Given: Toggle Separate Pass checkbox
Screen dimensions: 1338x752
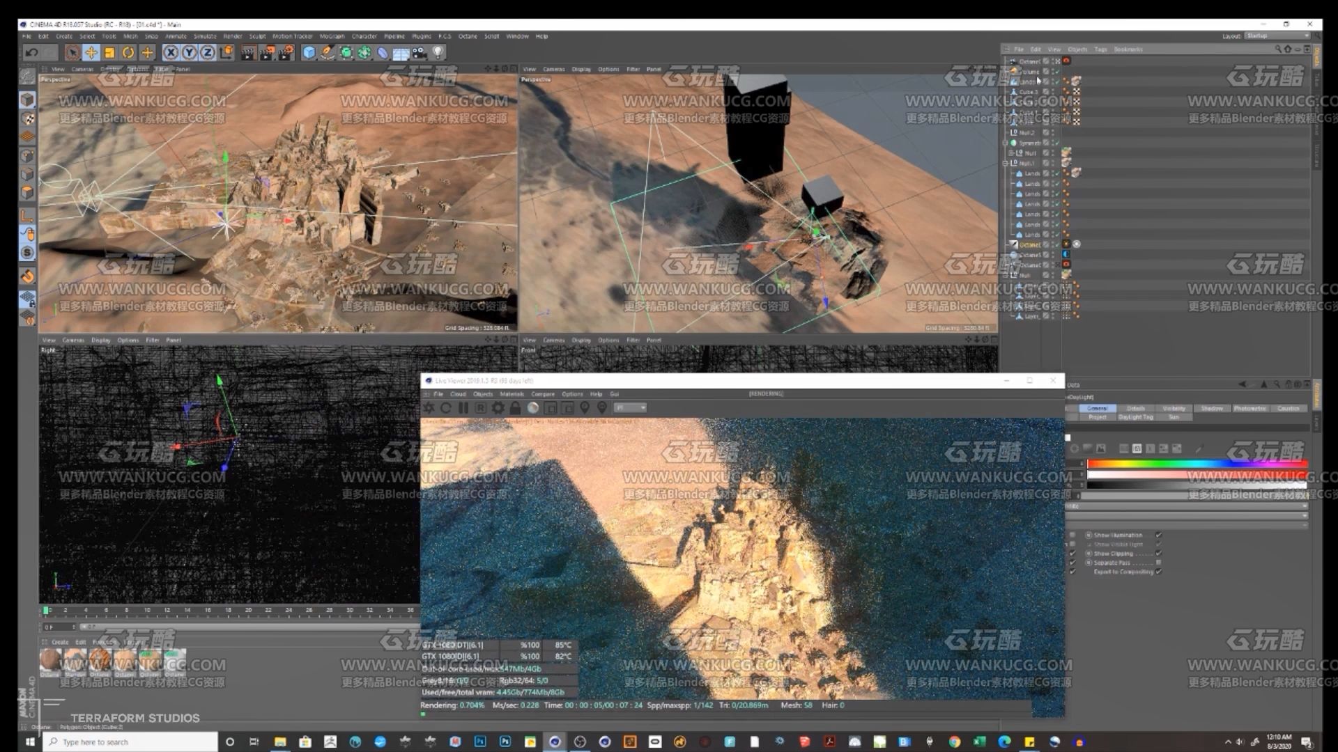Looking at the screenshot, I should pos(1158,562).
